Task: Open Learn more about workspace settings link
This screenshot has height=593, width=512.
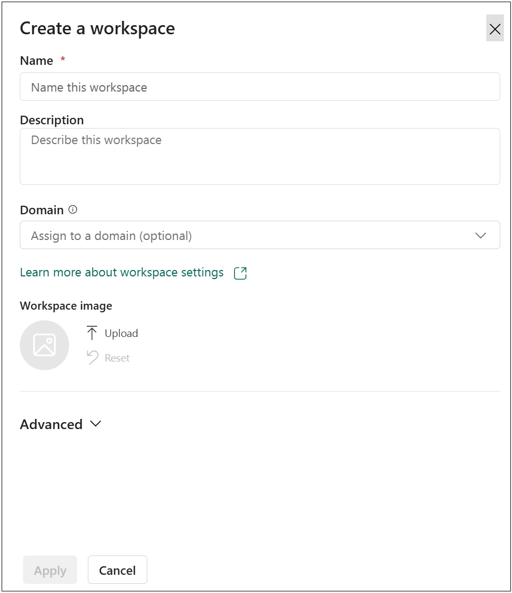Action: tap(122, 273)
